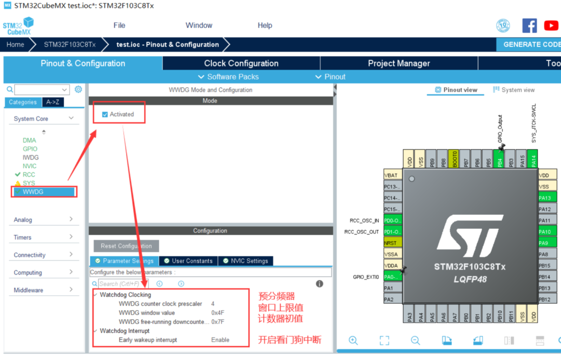Zoom in on the pinout view
This screenshot has height=355, width=561.
pyautogui.click(x=353, y=340)
